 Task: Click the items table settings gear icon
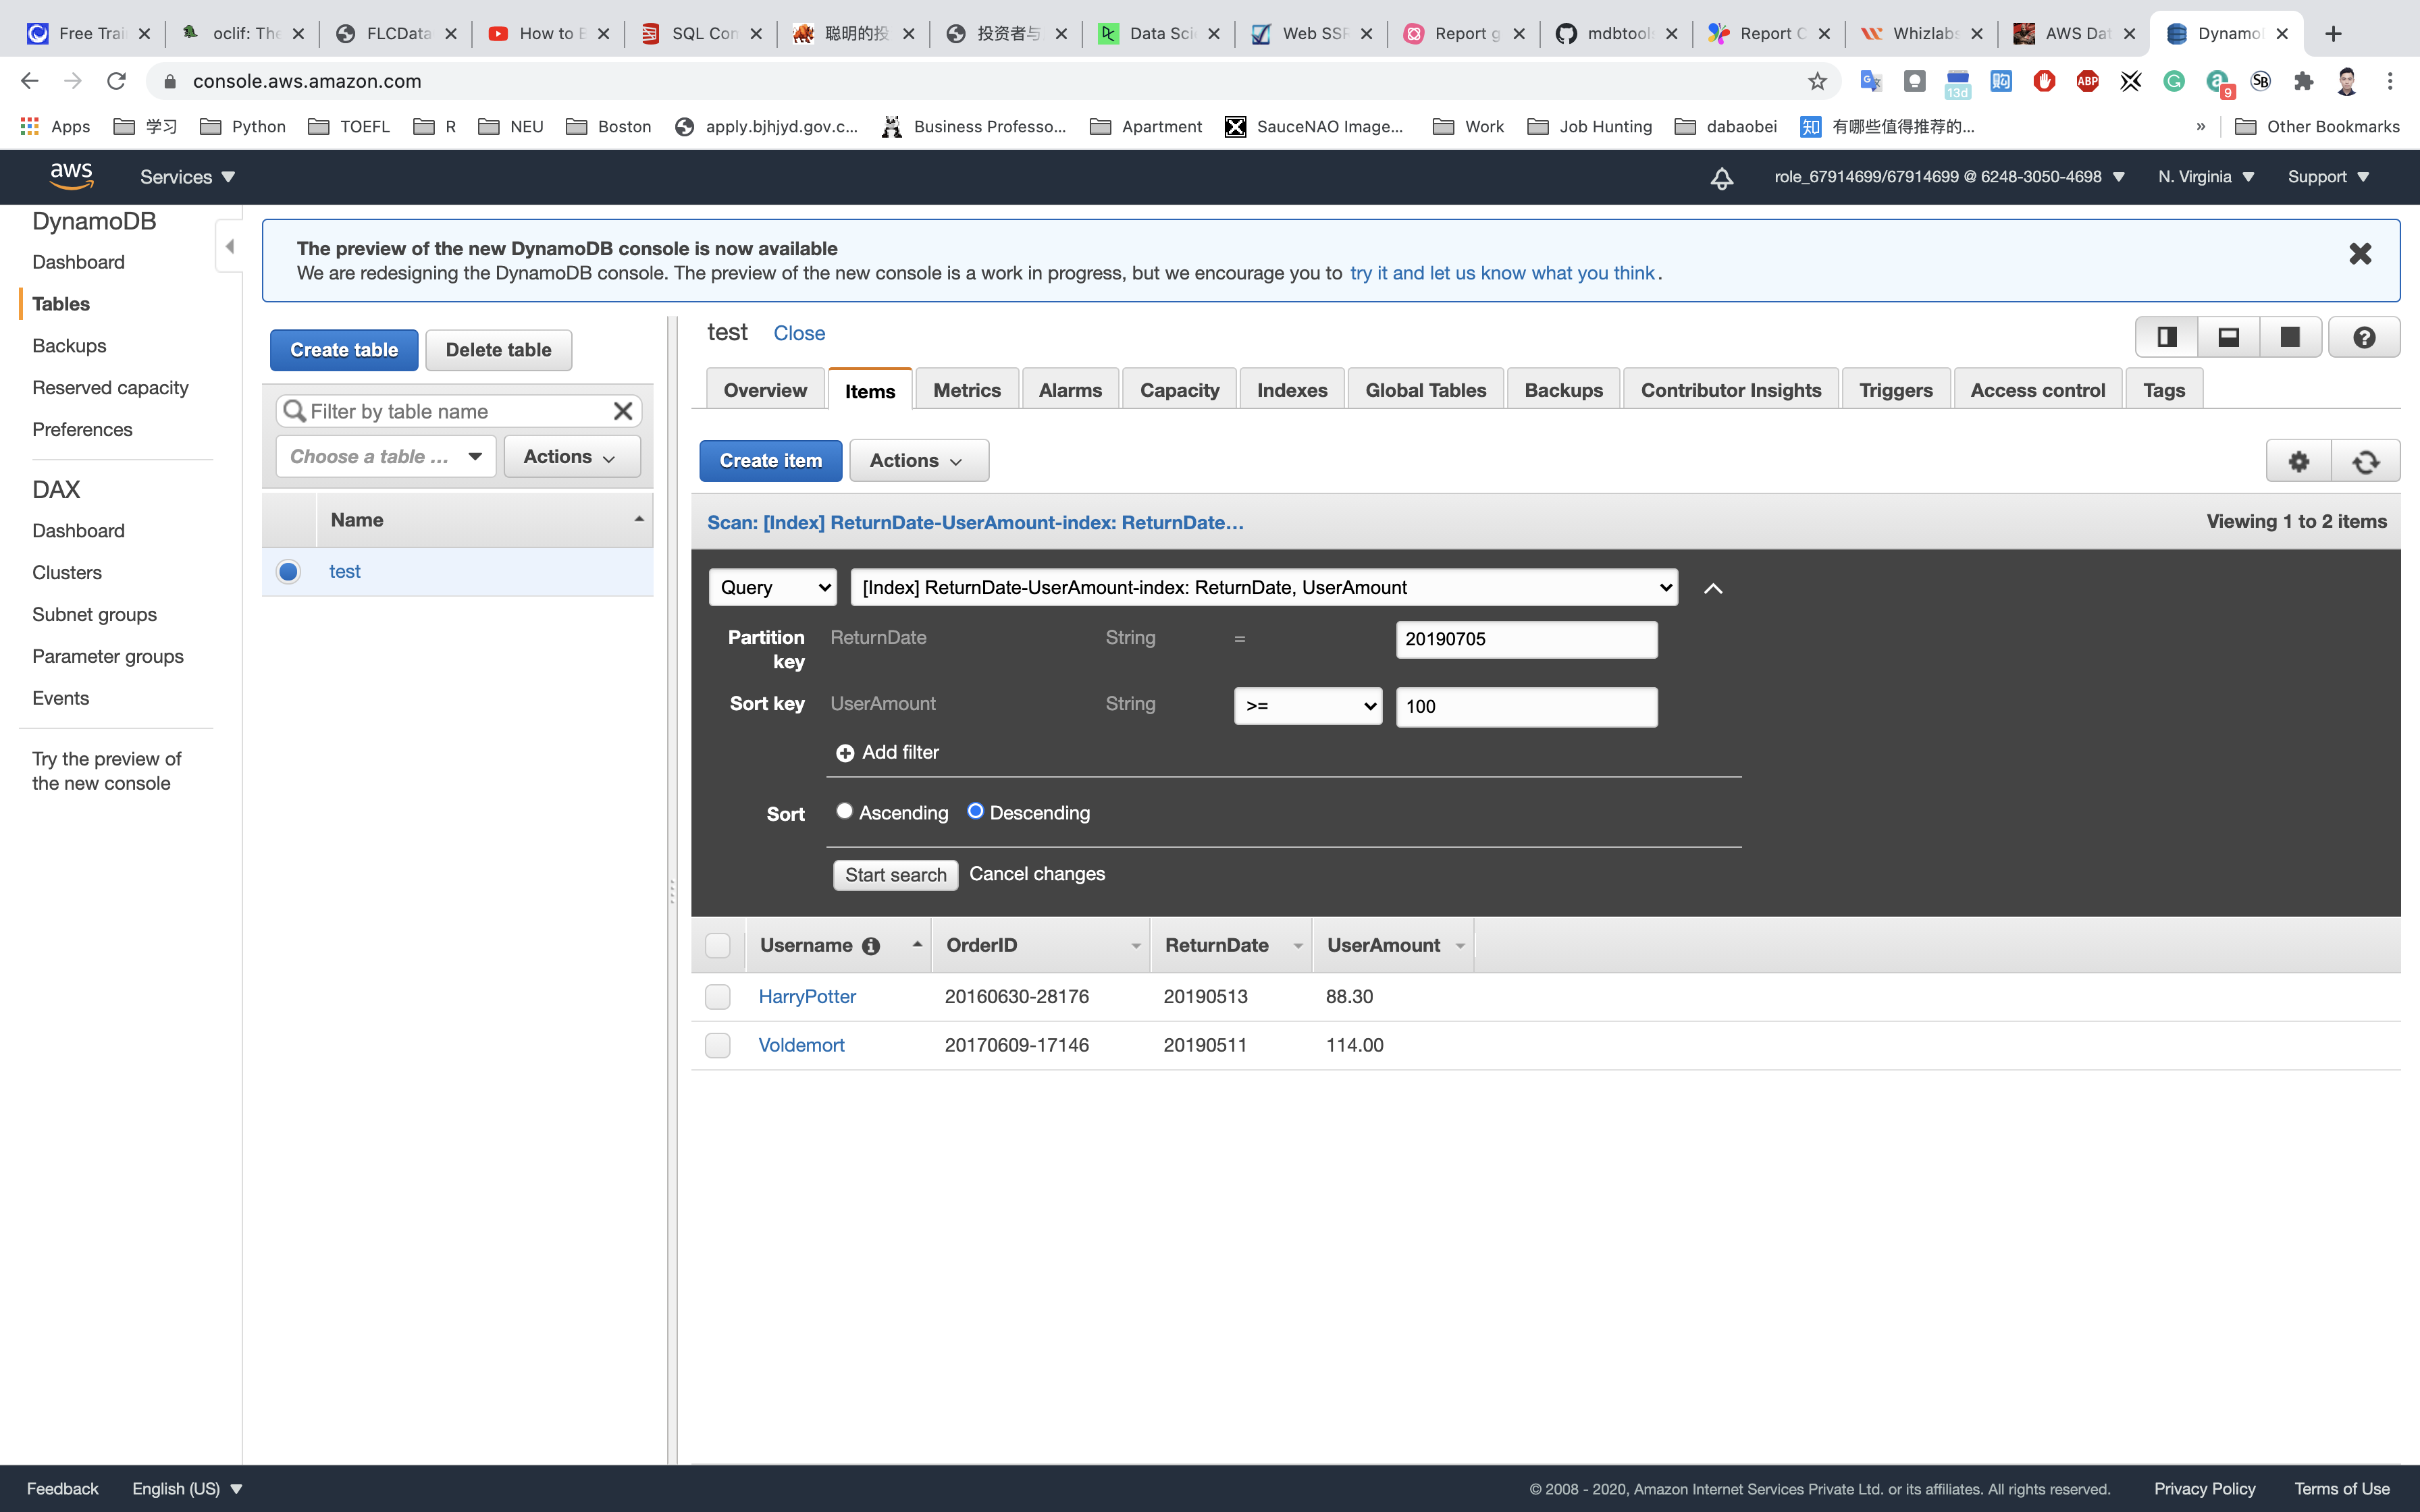click(2298, 461)
